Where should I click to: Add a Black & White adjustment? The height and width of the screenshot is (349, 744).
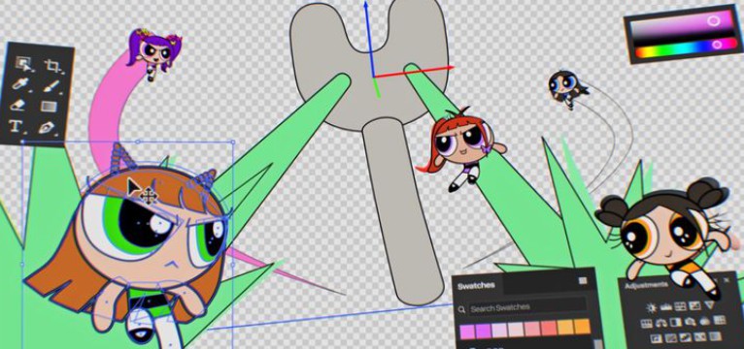pyautogui.click(x=676, y=322)
